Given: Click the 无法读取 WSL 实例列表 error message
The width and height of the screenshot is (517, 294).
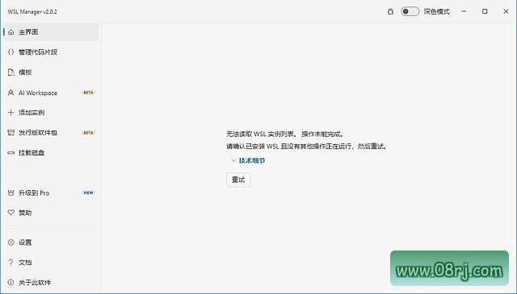Looking at the screenshot, I should (x=285, y=135).
